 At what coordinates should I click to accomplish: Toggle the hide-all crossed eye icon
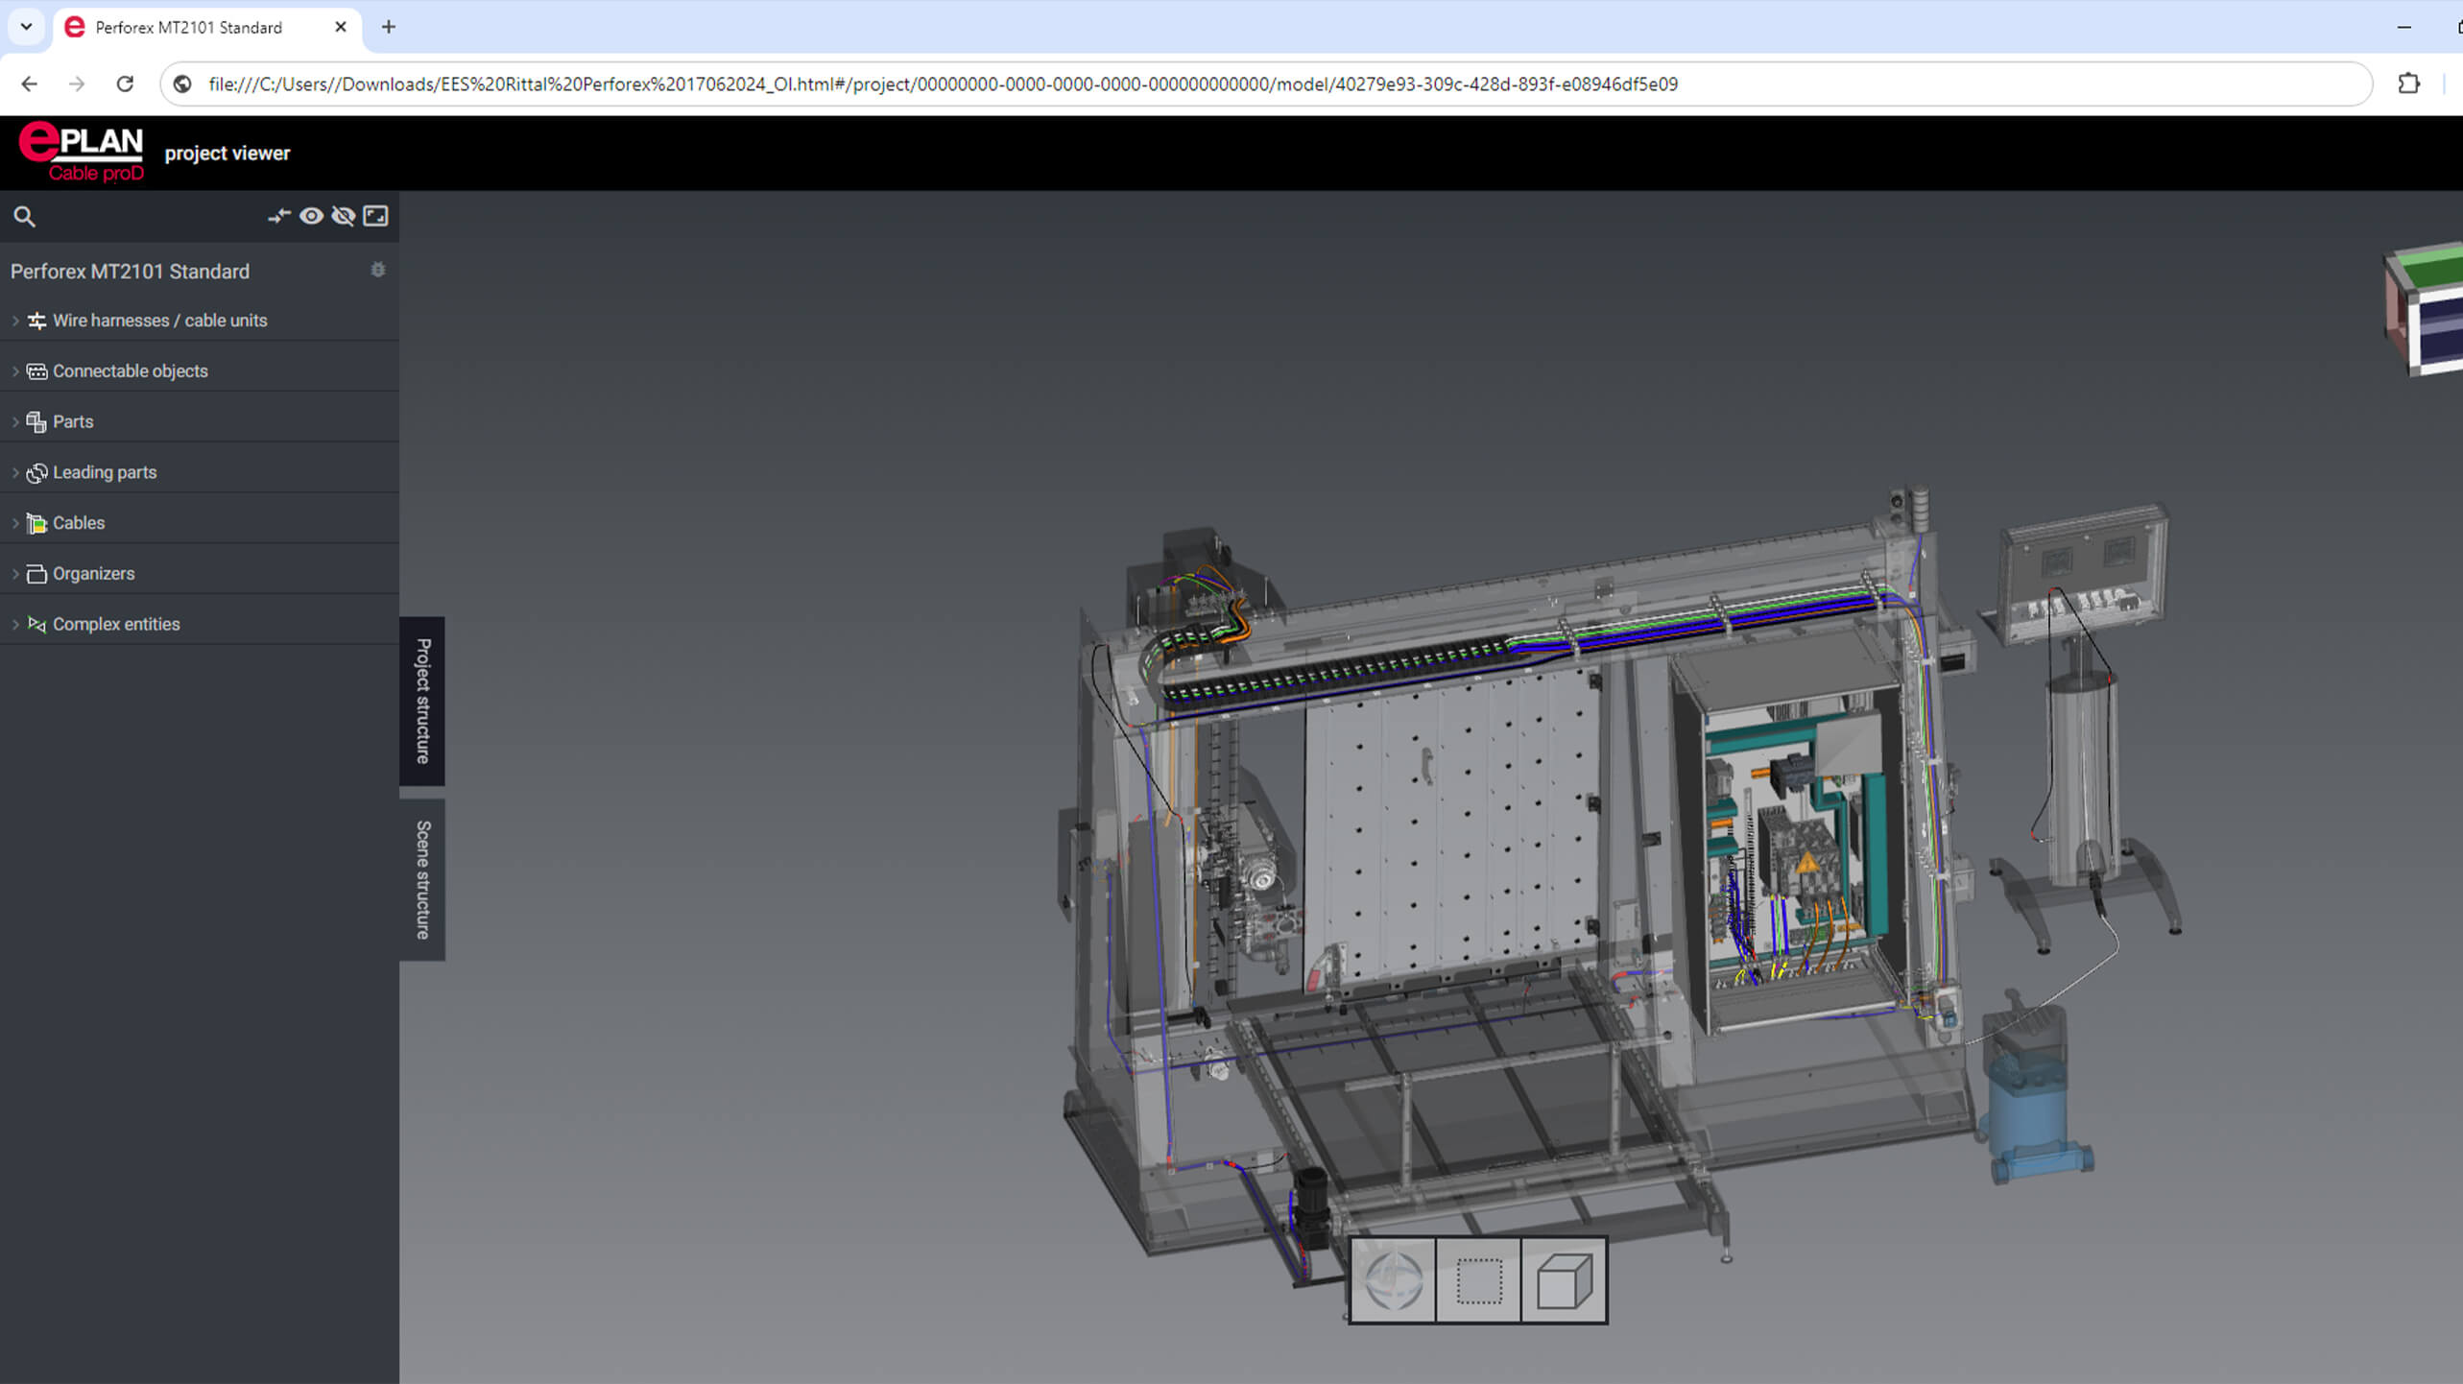[x=343, y=216]
